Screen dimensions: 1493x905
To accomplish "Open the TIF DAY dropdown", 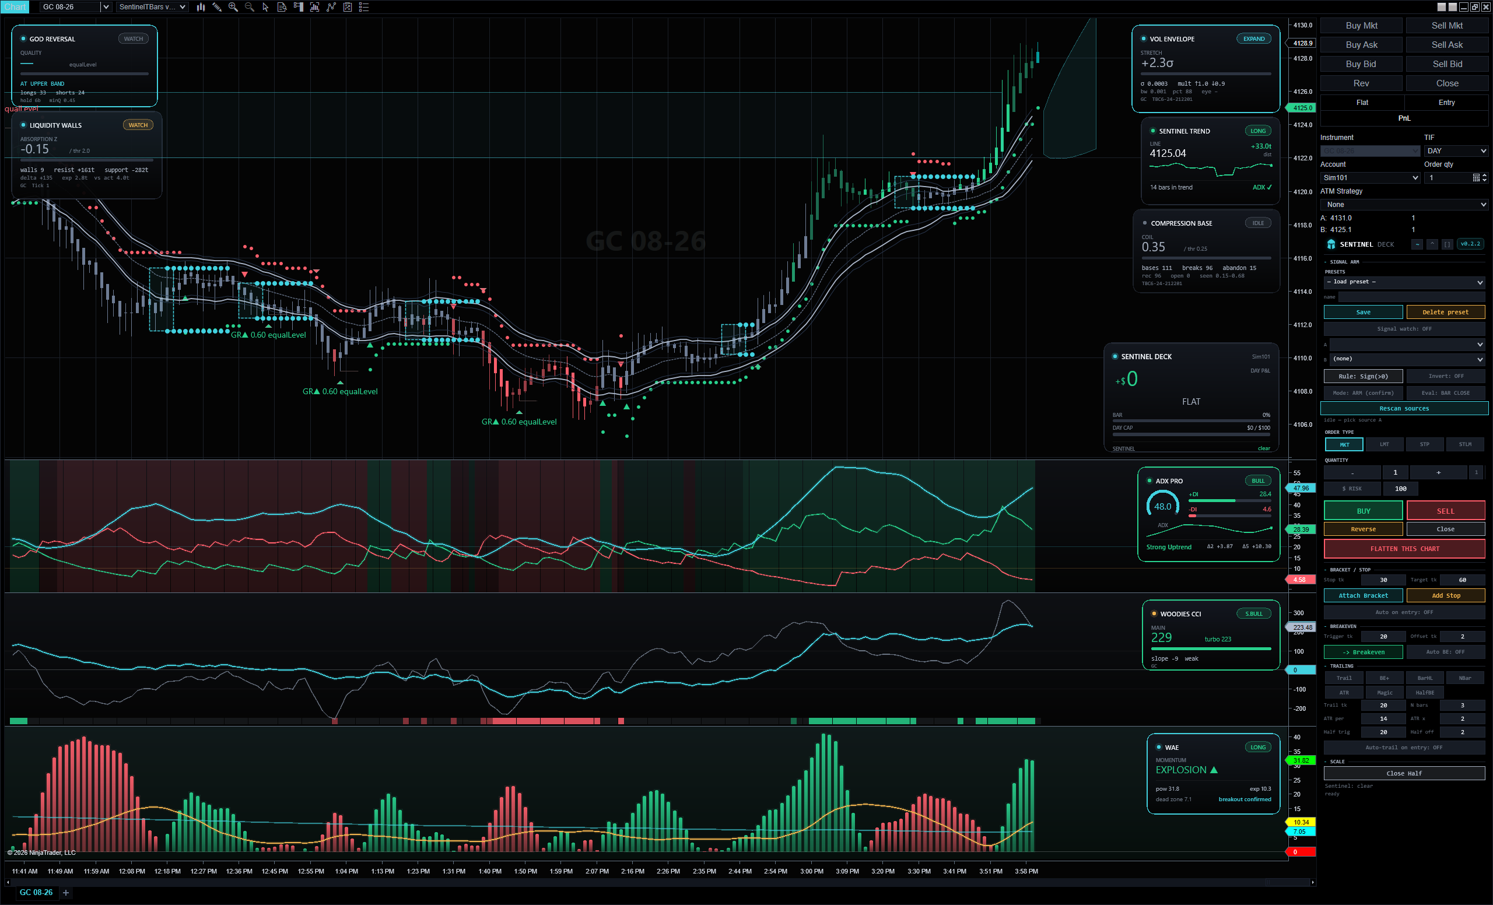I will 1456,151.
